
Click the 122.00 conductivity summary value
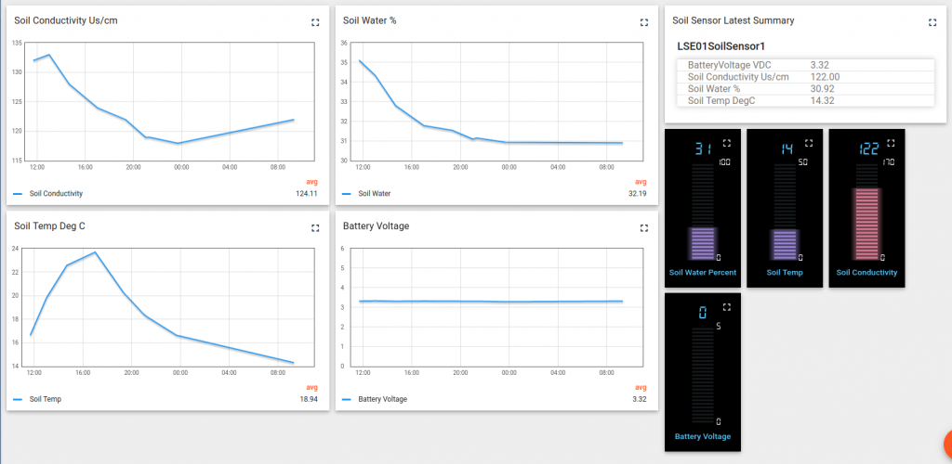[x=826, y=77]
